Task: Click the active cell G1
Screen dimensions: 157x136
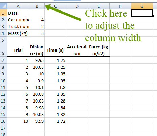Action: (x=142, y=13)
